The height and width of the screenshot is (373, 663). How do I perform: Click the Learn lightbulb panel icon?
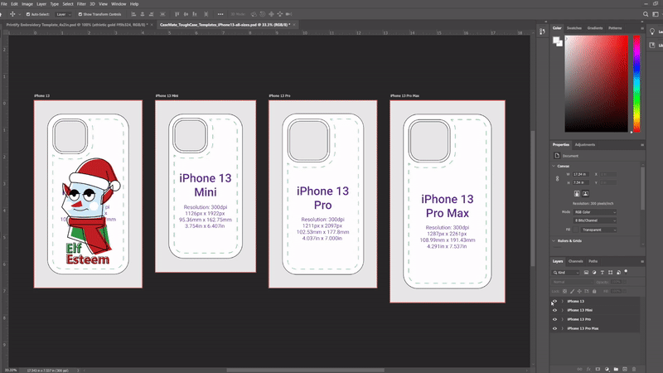[651, 31]
